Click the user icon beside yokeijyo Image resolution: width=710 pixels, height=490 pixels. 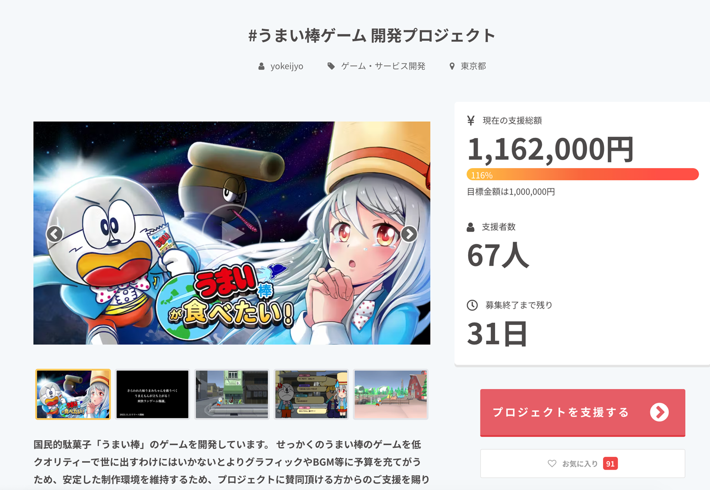(x=261, y=66)
